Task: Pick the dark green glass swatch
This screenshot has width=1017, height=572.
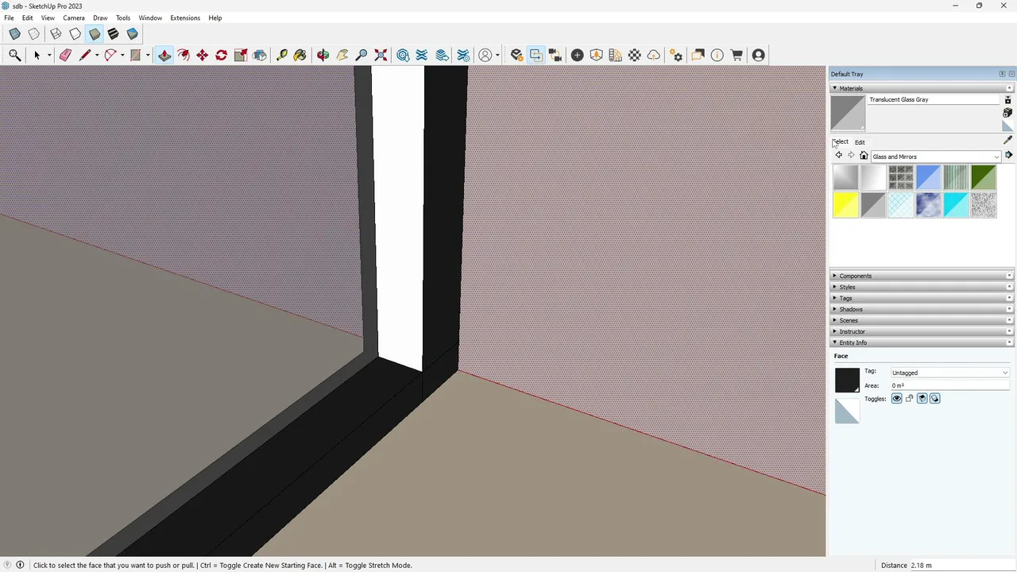Action: (x=983, y=177)
